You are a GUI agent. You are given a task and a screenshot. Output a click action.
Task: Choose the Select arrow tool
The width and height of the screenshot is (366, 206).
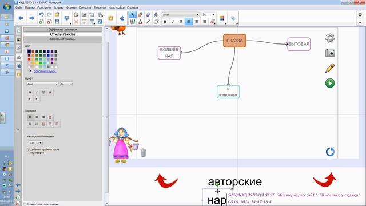pos(132,14)
